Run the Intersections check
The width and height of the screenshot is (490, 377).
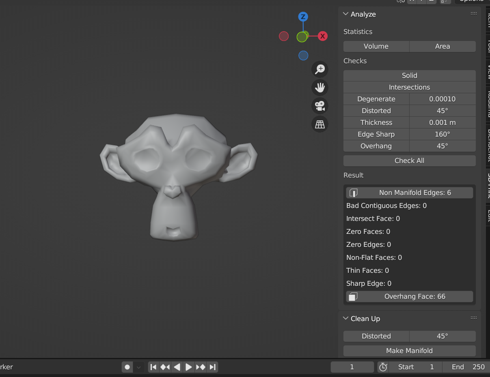point(410,87)
